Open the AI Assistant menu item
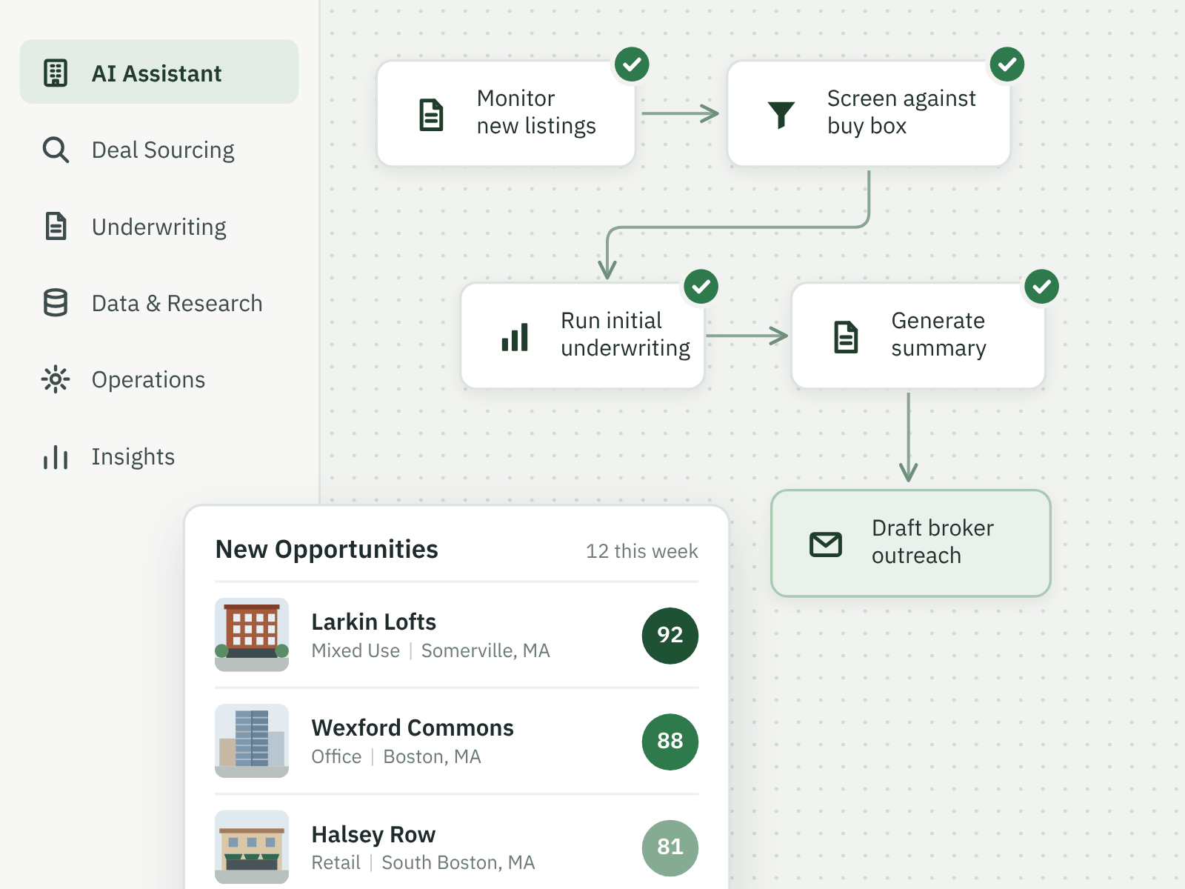This screenshot has width=1185, height=889. 159,72
